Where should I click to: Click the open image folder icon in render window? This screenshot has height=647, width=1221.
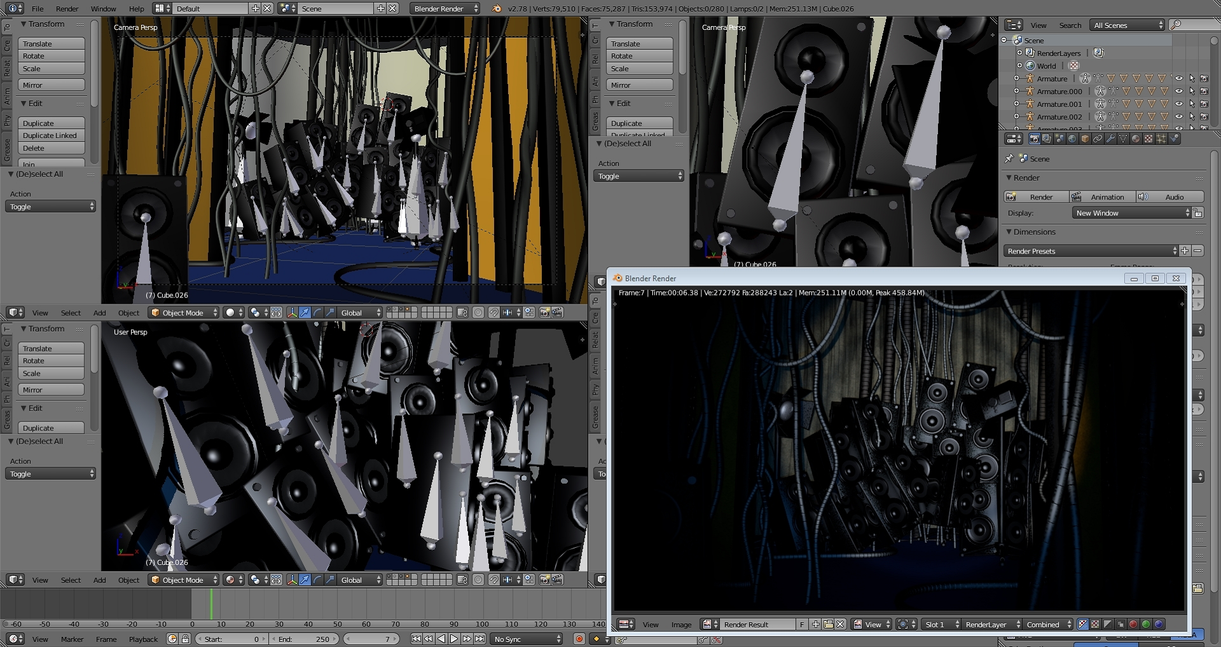pyautogui.click(x=828, y=624)
